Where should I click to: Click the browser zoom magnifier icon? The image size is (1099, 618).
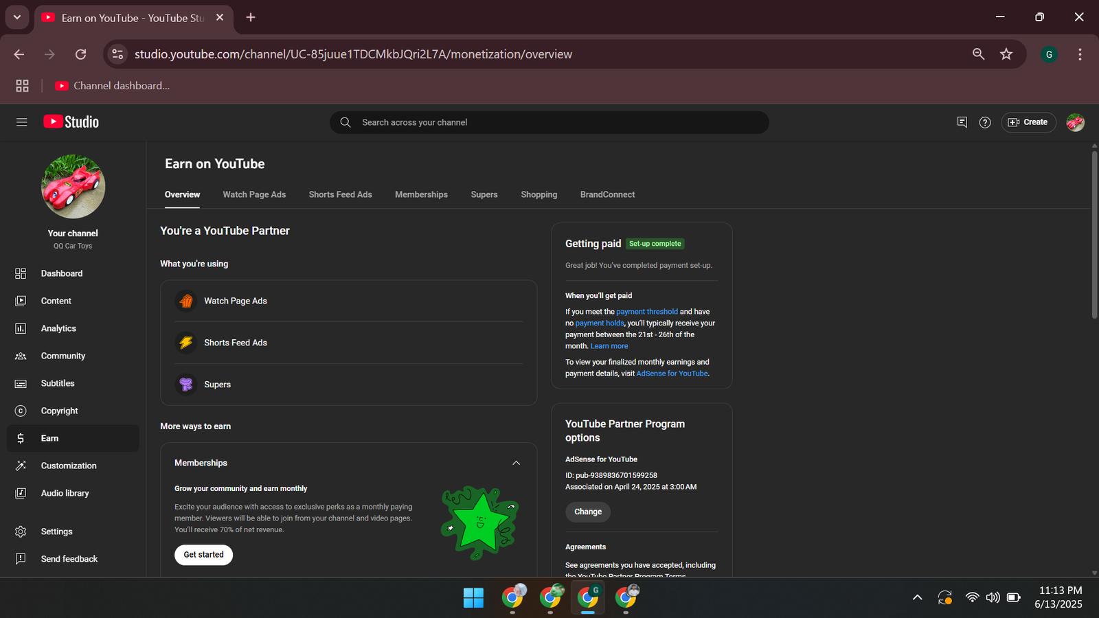click(x=979, y=54)
